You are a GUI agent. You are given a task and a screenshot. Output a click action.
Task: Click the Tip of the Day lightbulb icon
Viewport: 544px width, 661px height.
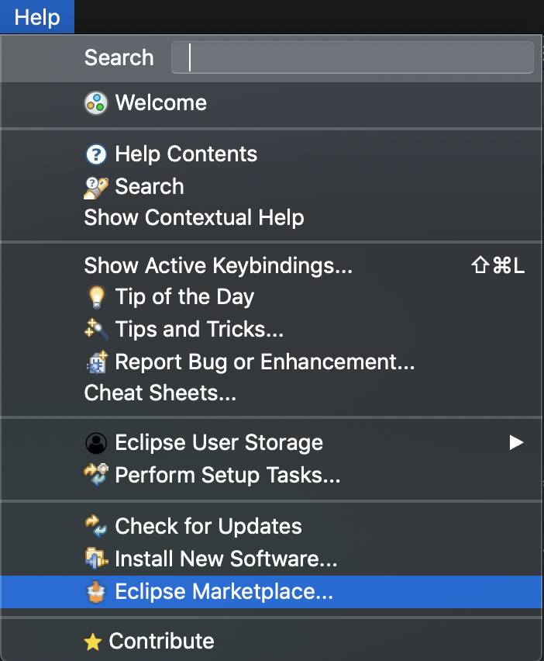tap(95, 297)
